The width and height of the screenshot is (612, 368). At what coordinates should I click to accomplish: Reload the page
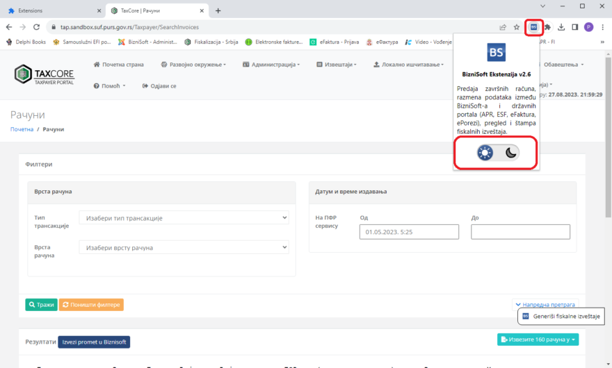pyautogui.click(x=38, y=27)
